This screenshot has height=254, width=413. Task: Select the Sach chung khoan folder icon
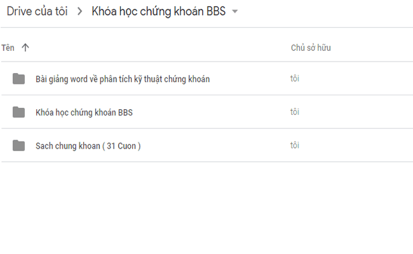click(18, 146)
